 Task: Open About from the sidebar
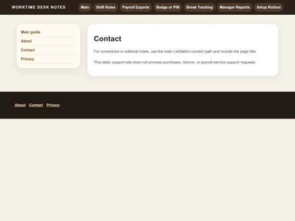click(26, 41)
